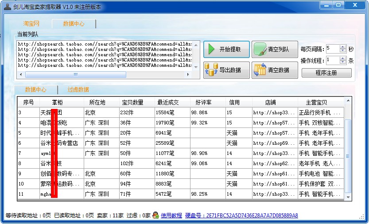Screen dimensions: 369x224
Task: Sort by the 好评率 column header
Action: 208,102
